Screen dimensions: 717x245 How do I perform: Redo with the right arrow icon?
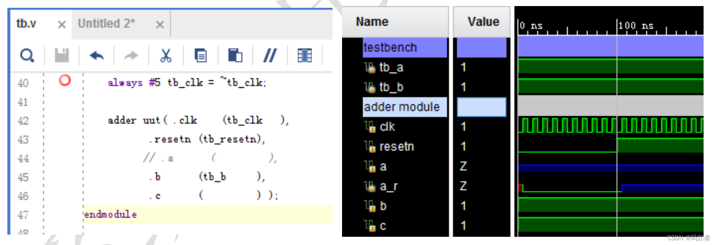click(x=131, y=55)
